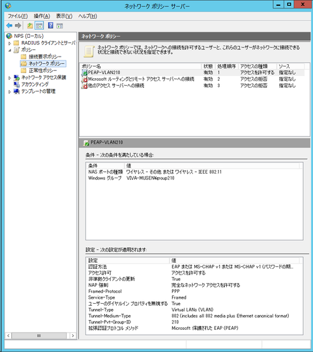Viewport: 313px width, 352px height.
Task: Click the Up one level folder icon
Action: pyautogui.click(x=30, y=26)
